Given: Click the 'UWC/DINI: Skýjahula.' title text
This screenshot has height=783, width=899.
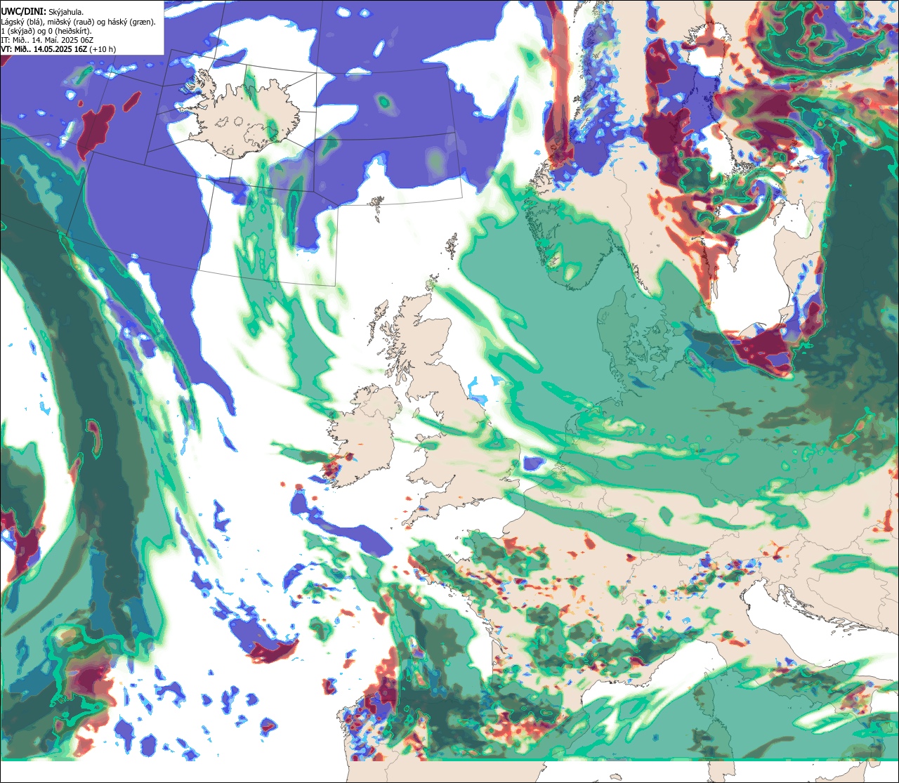Looking at the screenshot, I should [43, 11].
